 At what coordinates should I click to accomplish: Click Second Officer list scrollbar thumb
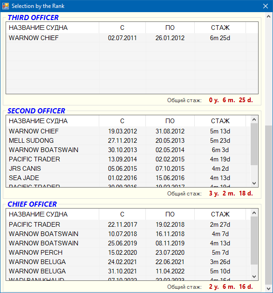click(x=254, y=144)
